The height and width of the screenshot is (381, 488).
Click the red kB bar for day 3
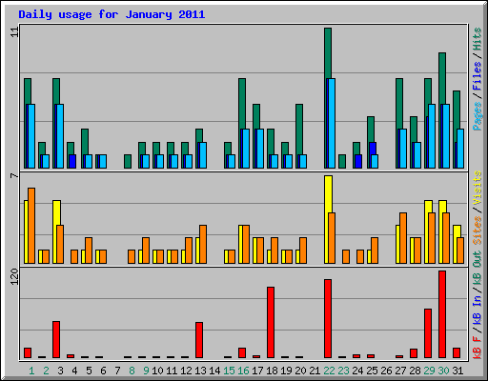coord(56,340)
